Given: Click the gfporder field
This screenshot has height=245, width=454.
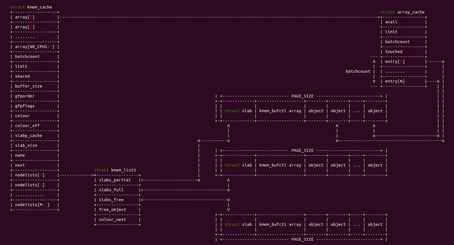Looking at the screenshot, I should point(25,96).
